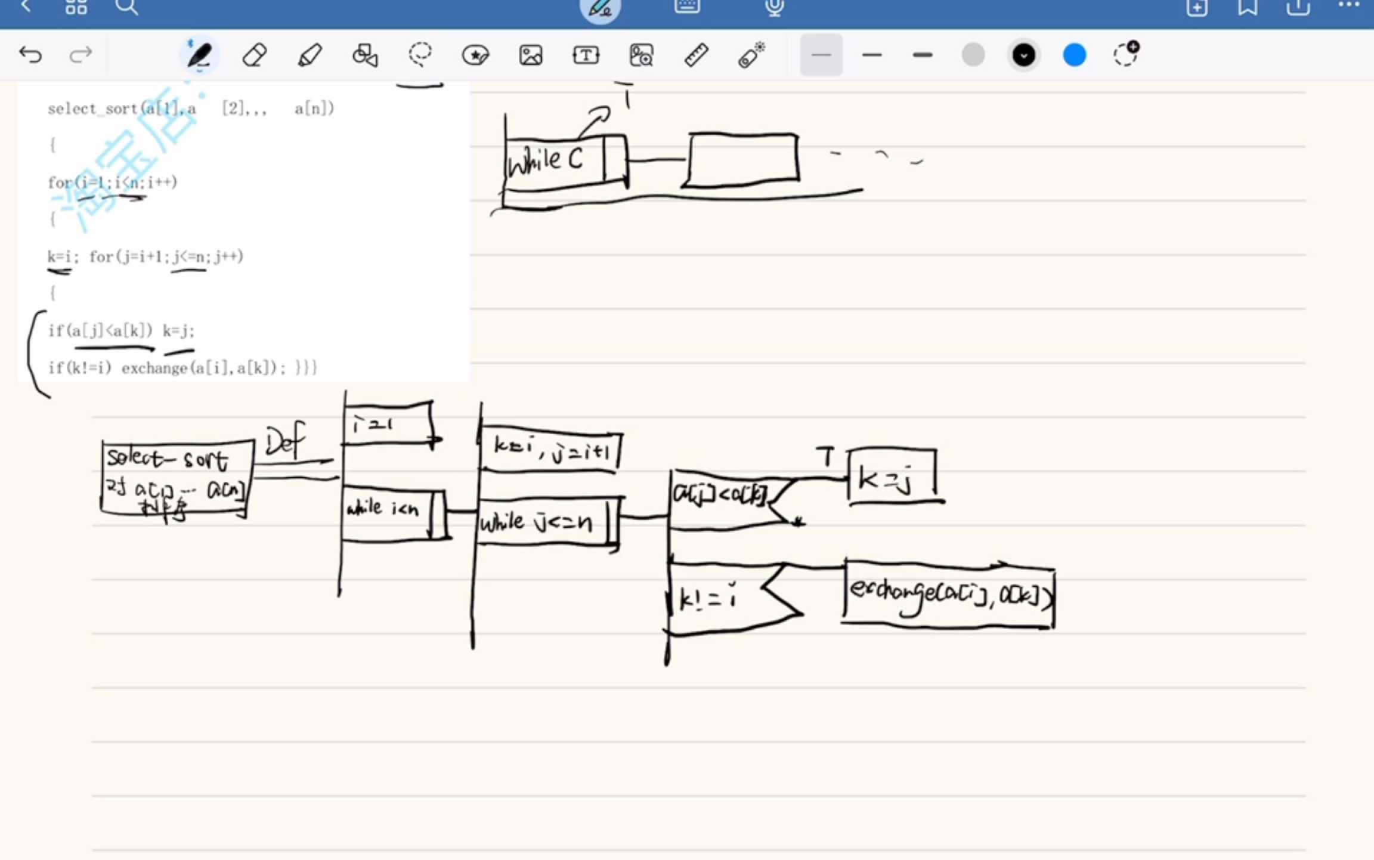Select the Laser pointer tool

point(751,55)
